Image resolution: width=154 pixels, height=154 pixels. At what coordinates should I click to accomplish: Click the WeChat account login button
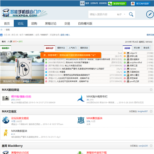coord(117,3)
